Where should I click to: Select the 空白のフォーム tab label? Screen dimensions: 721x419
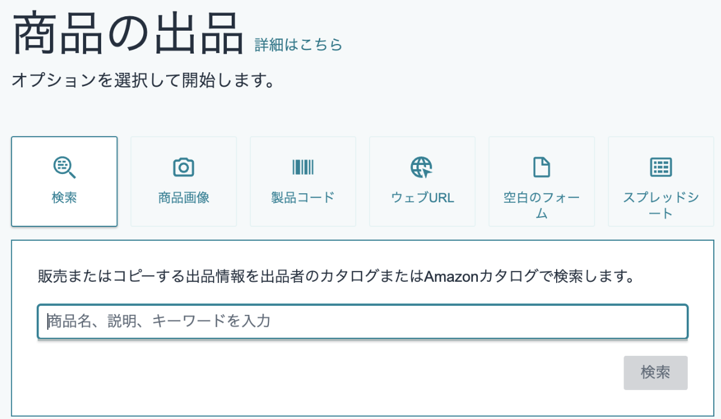click(541, 205)
